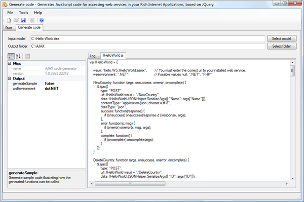The image size is (304, 202).
Task: Select the generateSample property row
Action: [x=46, y=84]
